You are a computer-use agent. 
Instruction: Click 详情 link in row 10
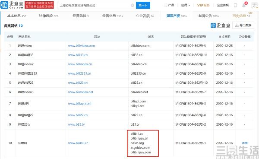tap(245, 143)
